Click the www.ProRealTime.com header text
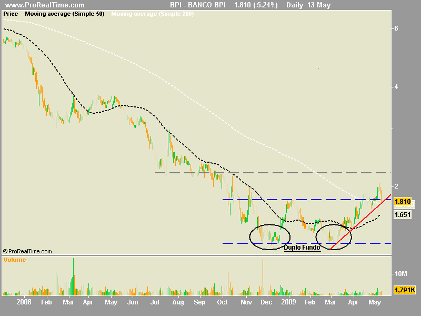 [45, 5]
